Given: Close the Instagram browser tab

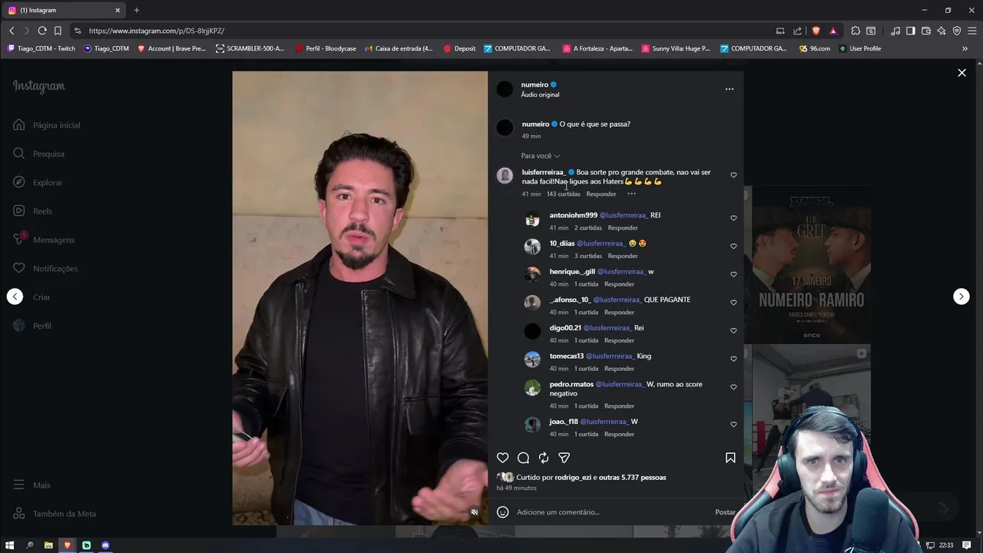Looking at the screenshot, I should pyautogui.click(x=117, y=10).
